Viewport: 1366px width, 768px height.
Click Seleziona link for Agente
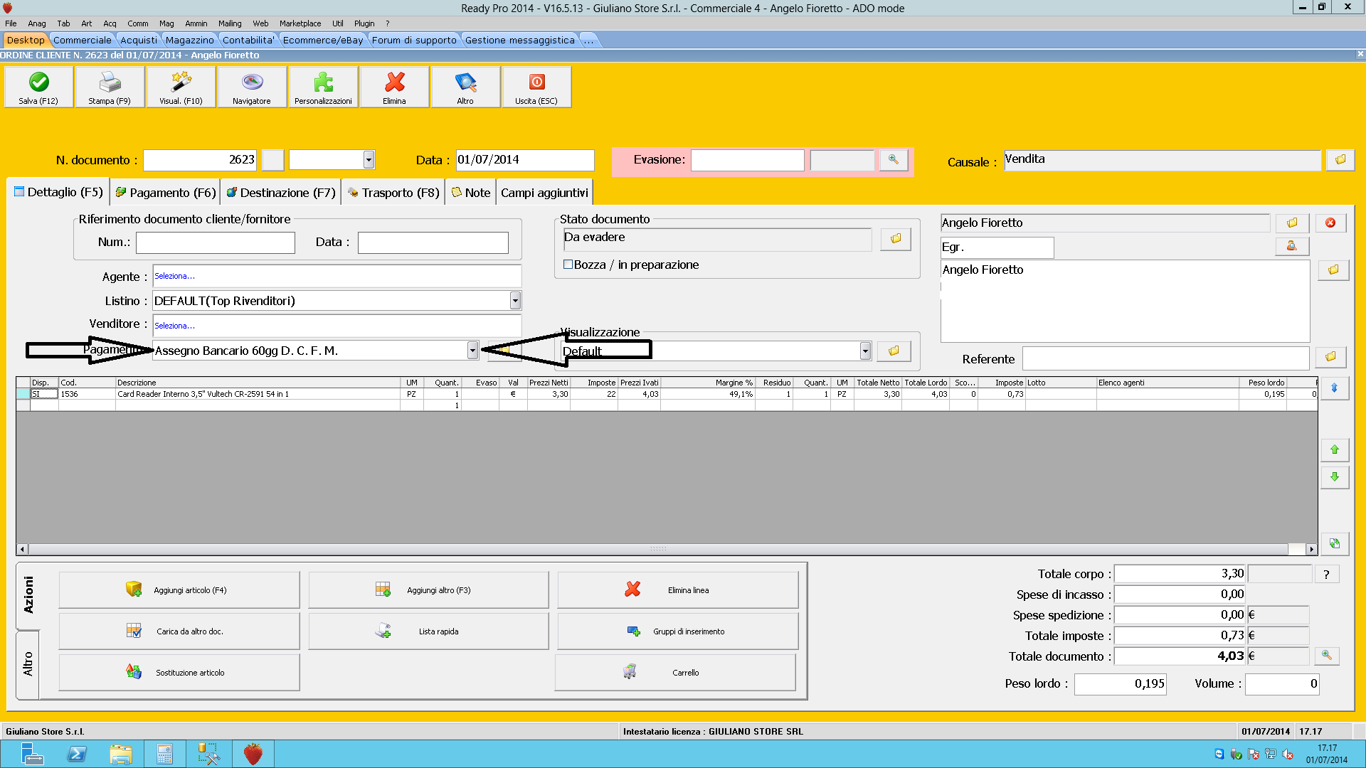tap(174, 276)
